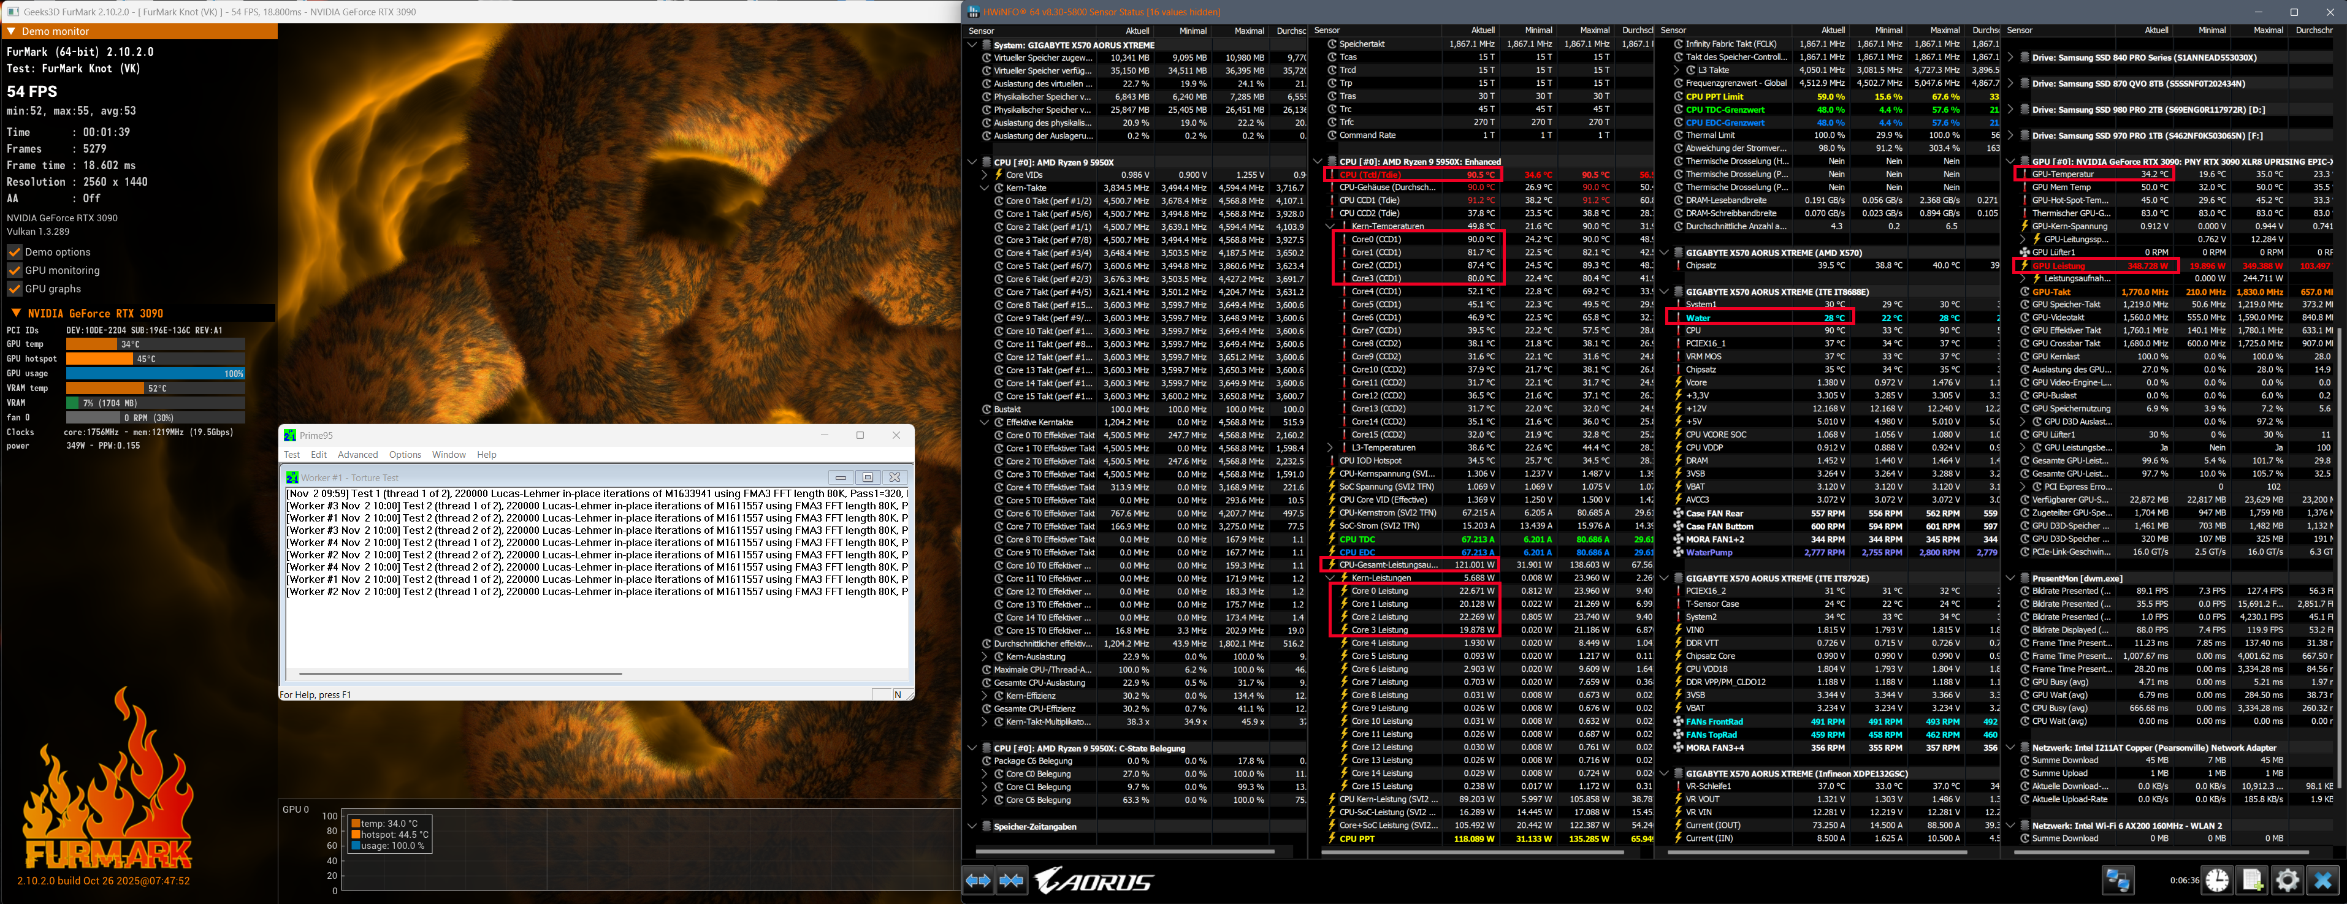The width and height of the screenshot is (2347, 904).
Task: Click the shrink columns arrows icon in HWiNFO
Action: 1011,880
